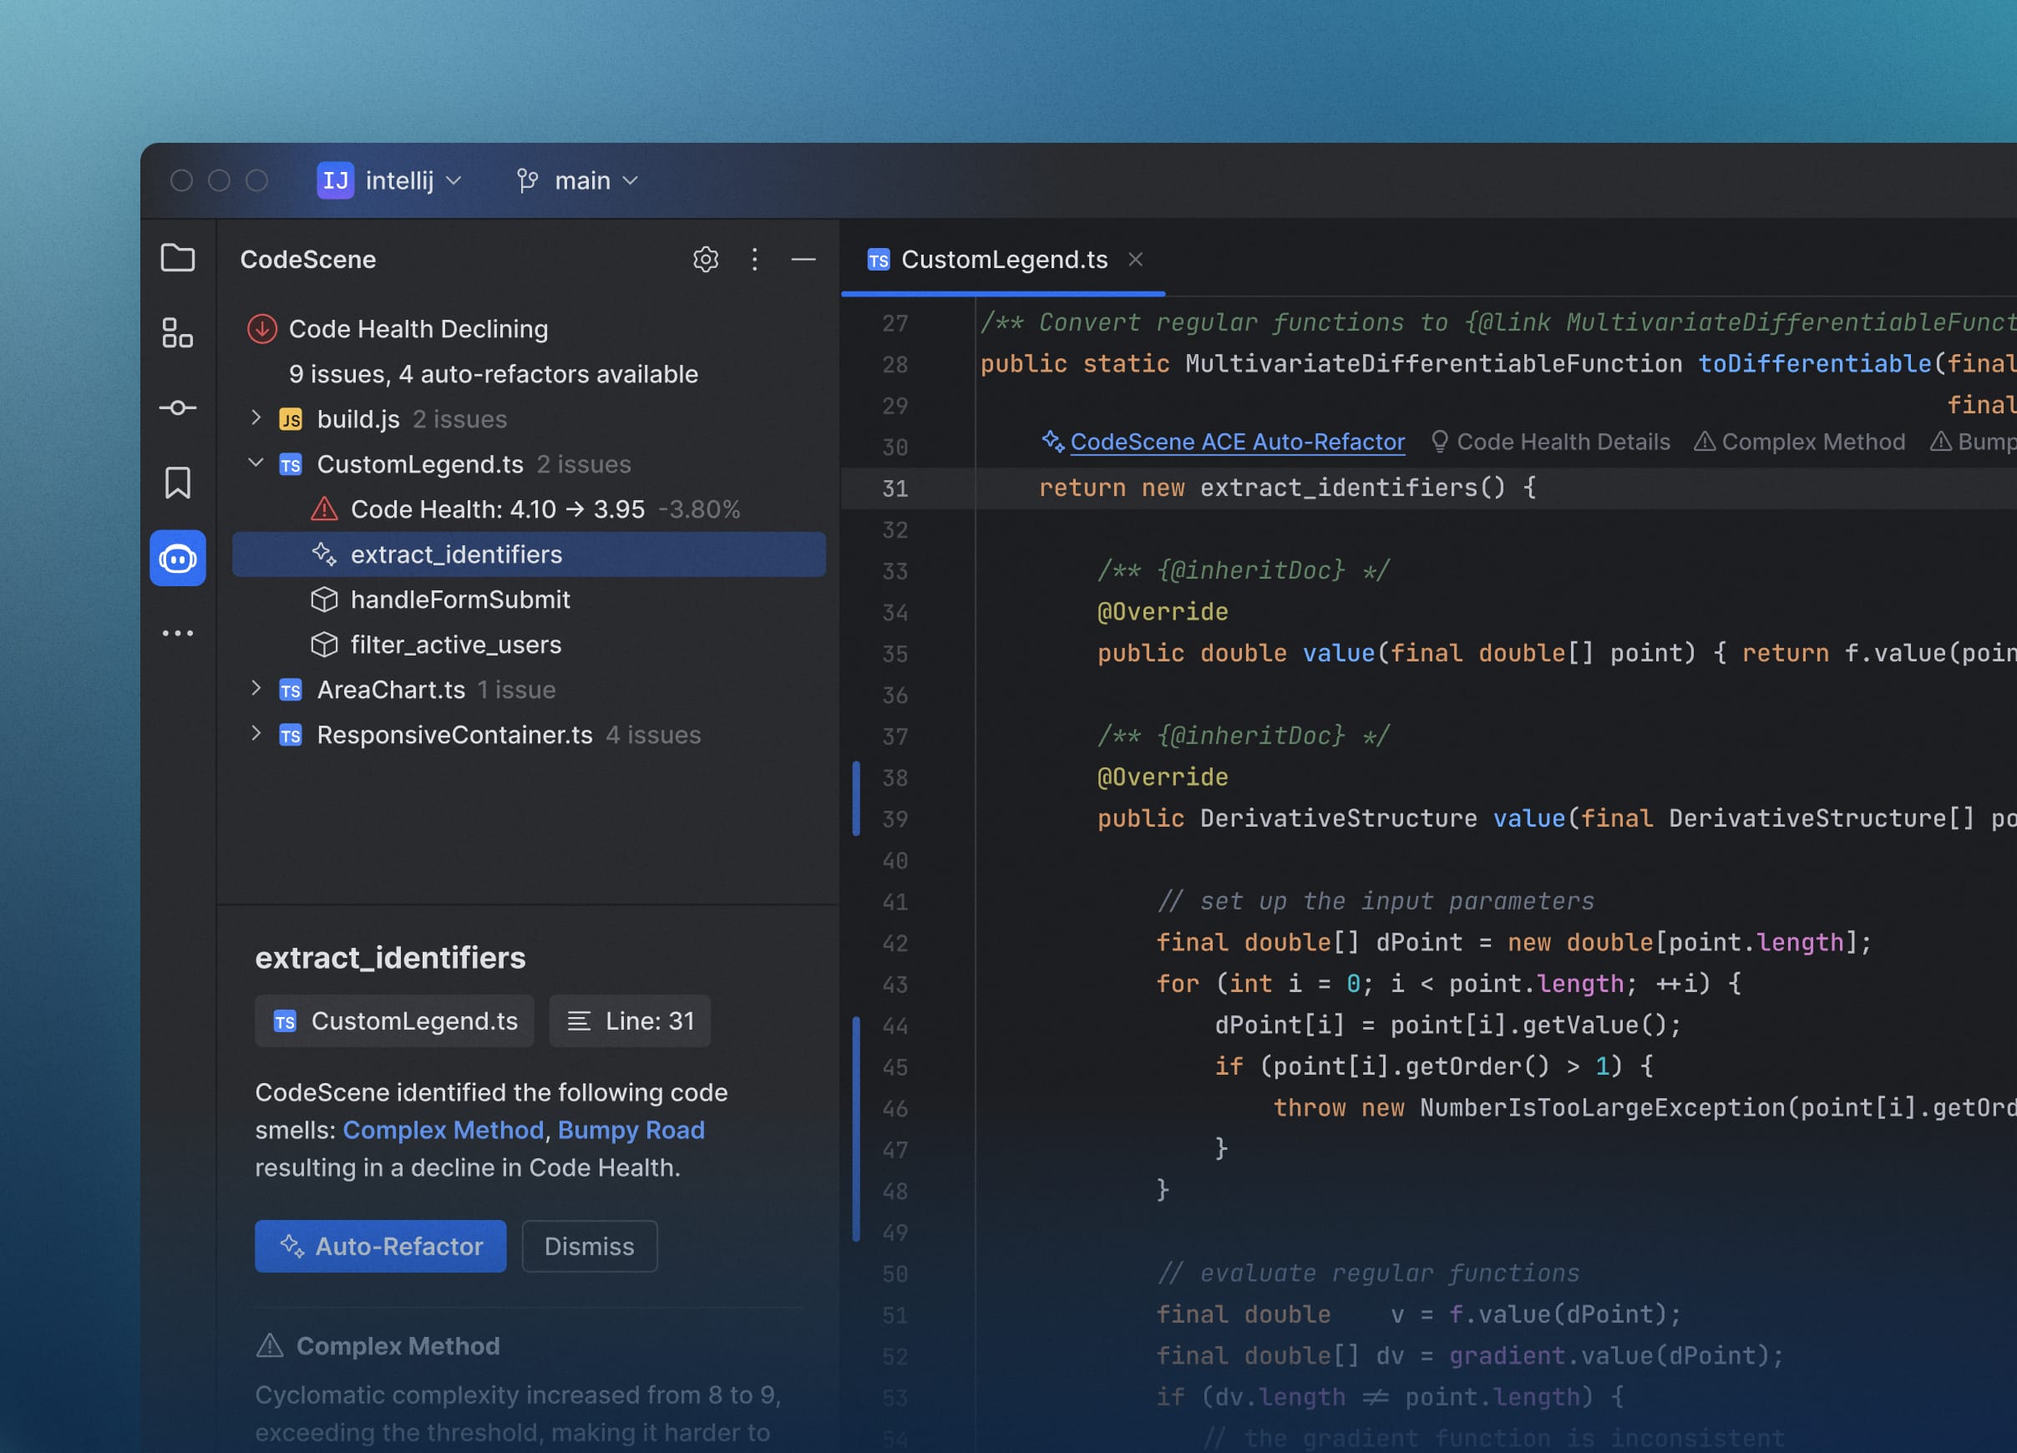Click the blue change marker beside line 38
The width and height of the screenshot is (2017, 1453).
coord(856,798)
